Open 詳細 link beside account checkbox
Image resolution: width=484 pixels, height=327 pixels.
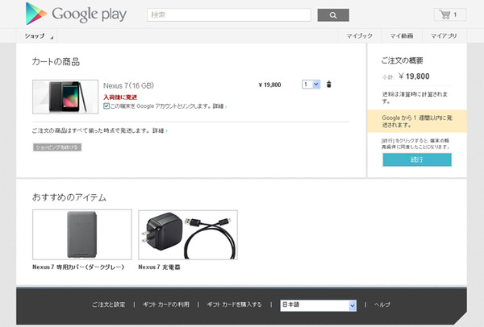pyautogui.click(x=219, y=106)
